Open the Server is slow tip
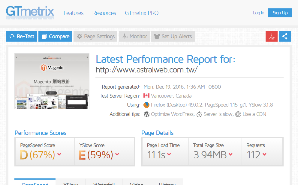The image size is (298, 185). (218, 114)
